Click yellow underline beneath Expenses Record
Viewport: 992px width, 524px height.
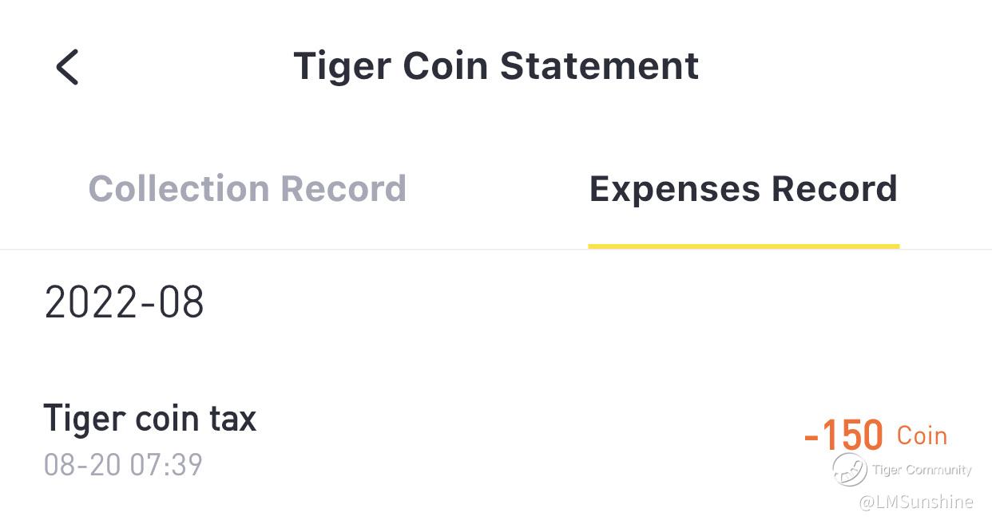[x=743, y=246]
